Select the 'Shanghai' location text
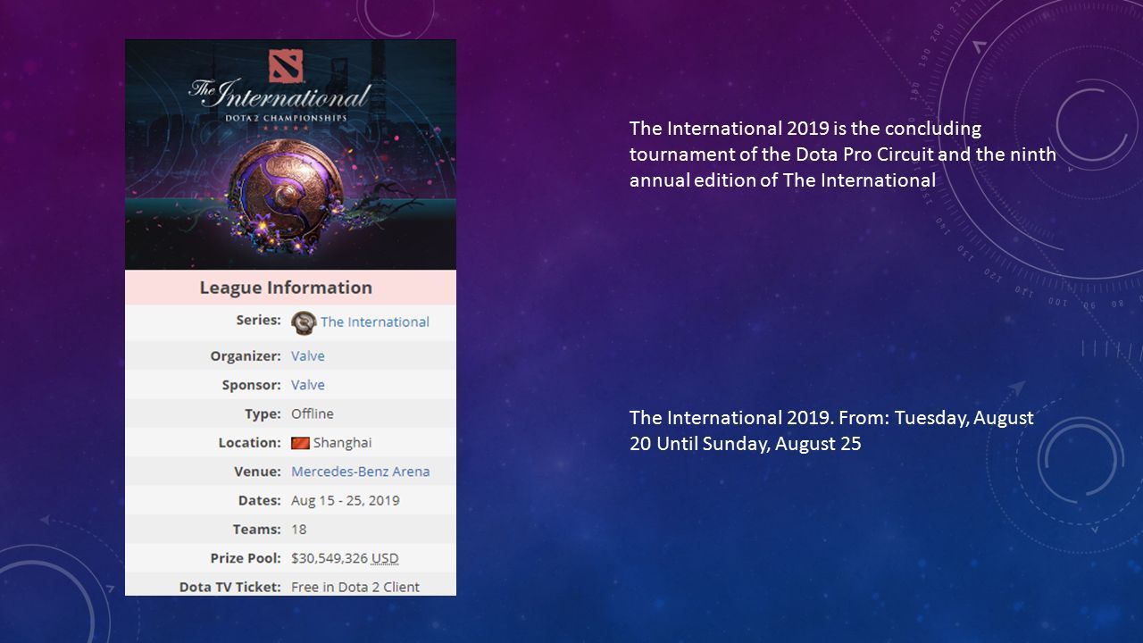 click(x=343, y=443)
